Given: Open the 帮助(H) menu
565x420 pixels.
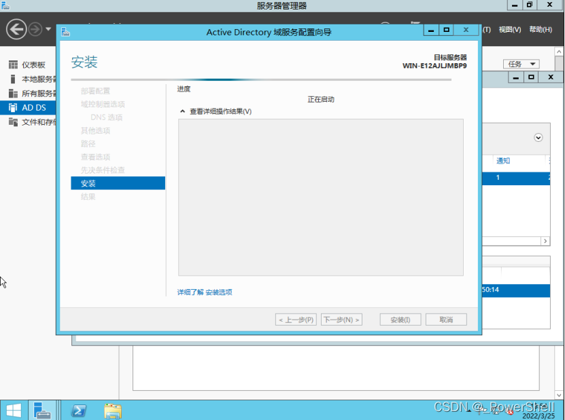Looking at the screenshot, I should click(x=540, y=29).
